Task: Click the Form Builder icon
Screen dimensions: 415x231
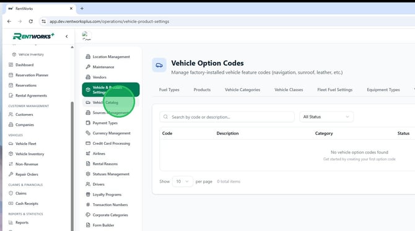Action: [x=88, y=225]
